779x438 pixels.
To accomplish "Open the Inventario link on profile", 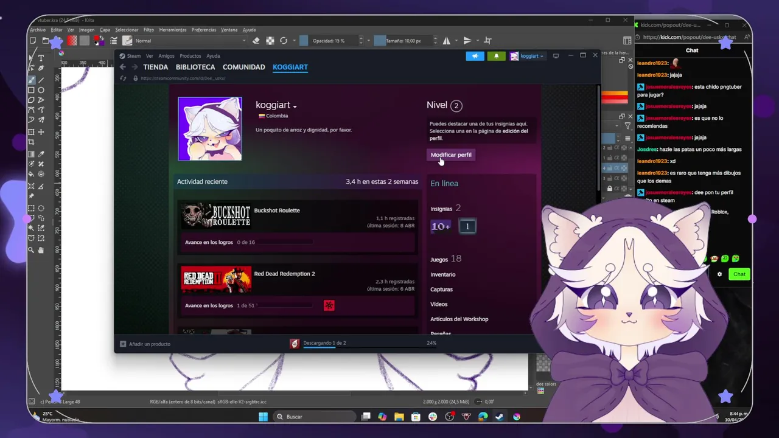I will tap(442, 274).
